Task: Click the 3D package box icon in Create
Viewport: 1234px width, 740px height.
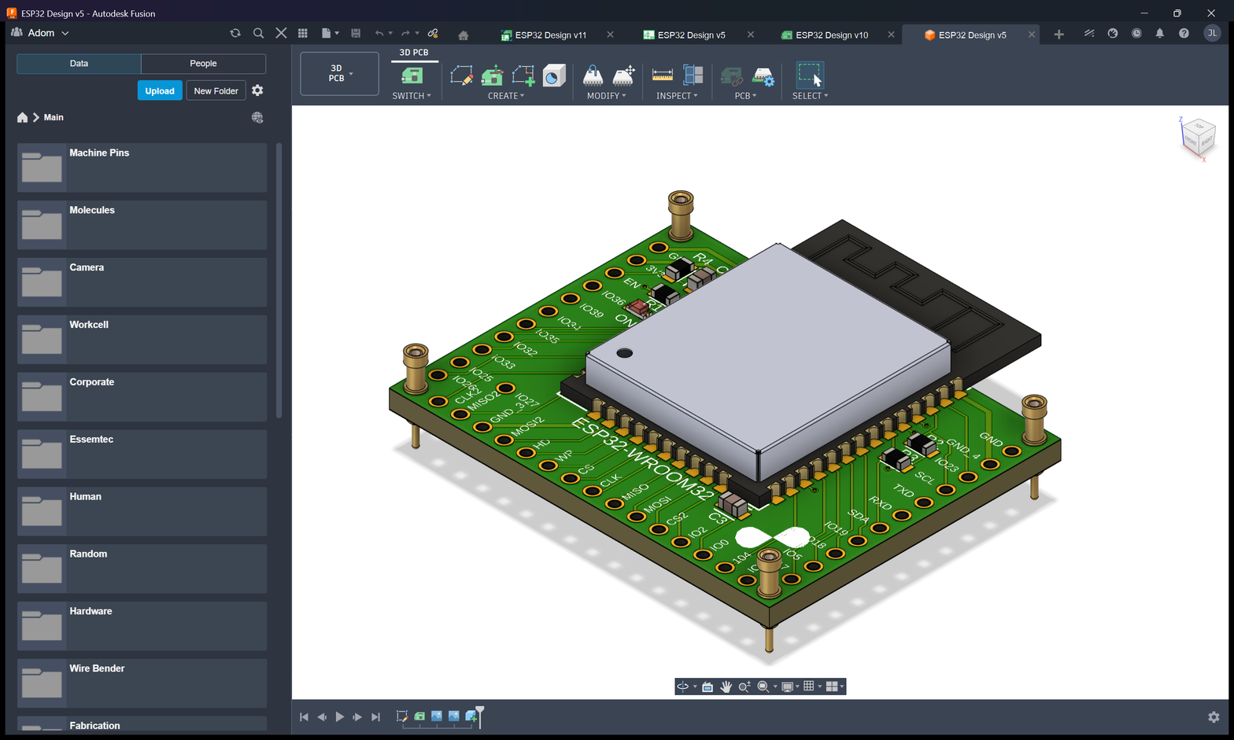Action: pyautogui.click(x=554, y=75)
